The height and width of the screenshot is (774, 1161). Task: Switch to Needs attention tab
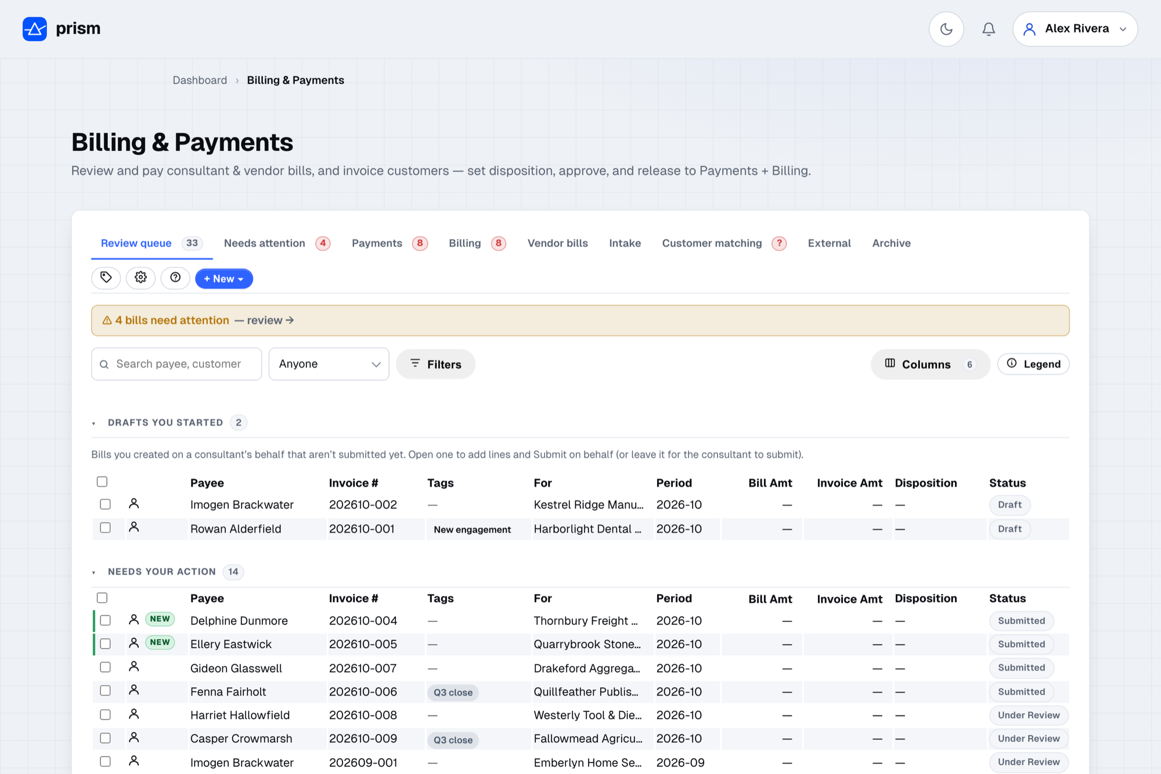[x=277, y=243]
